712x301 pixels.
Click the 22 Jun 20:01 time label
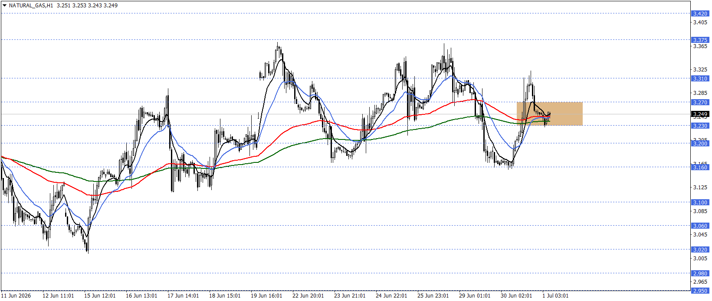click(x=308, y=296)
